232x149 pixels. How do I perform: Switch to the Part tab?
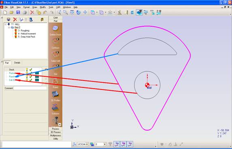click(7, 63)
